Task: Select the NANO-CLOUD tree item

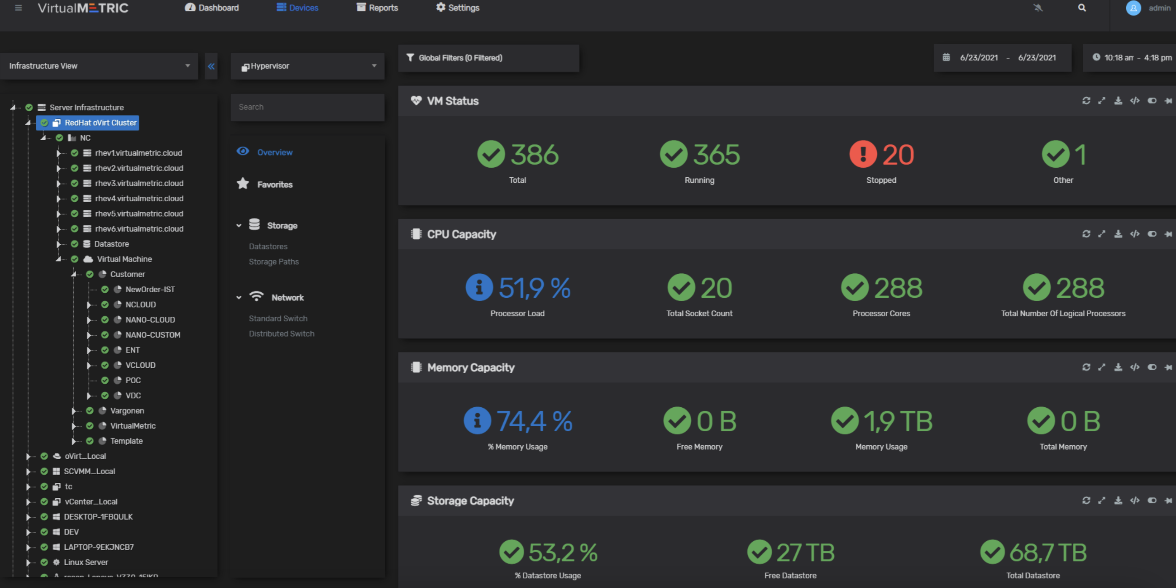Action: pyautogui.click(x=150, y=320)
